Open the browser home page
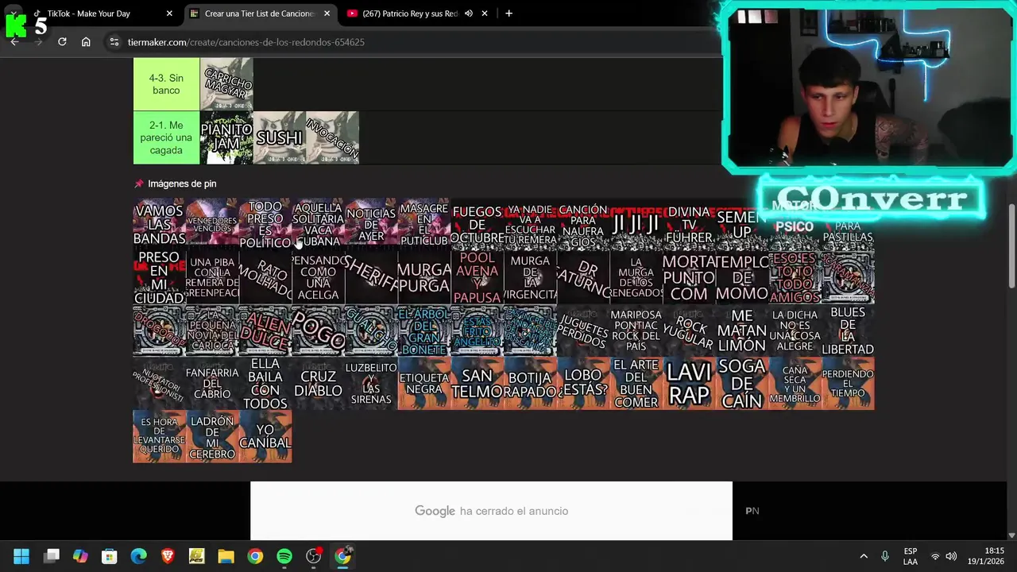The width and height of the screenshot is (1017, 572). (86, 42)
